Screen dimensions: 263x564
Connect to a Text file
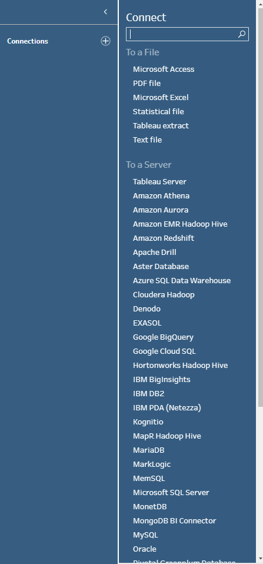pos(147,140)
